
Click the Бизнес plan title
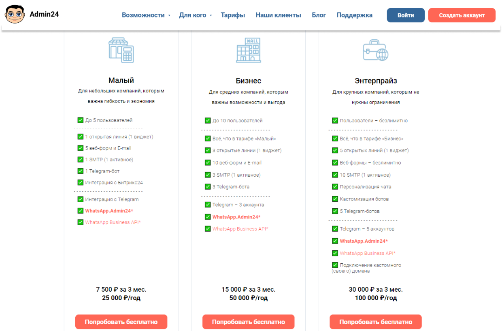(249, 81)
